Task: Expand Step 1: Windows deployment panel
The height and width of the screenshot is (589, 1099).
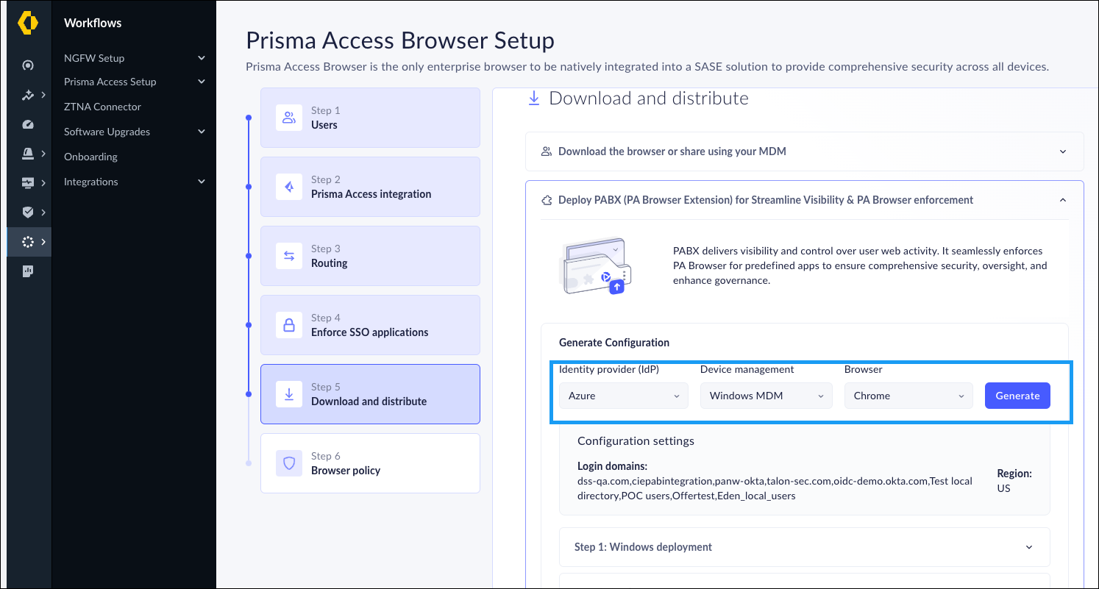Action: tap(804, 546)
